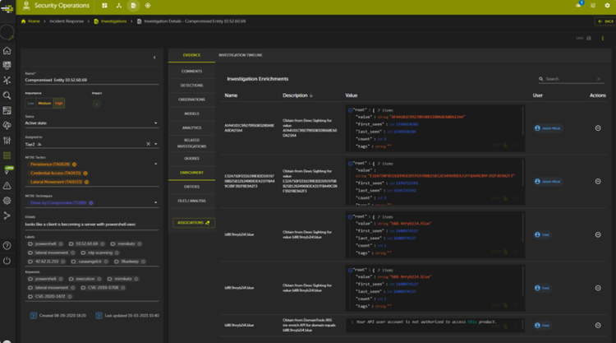
Task: Open the settings gear in top right
Action: point(607,6)
